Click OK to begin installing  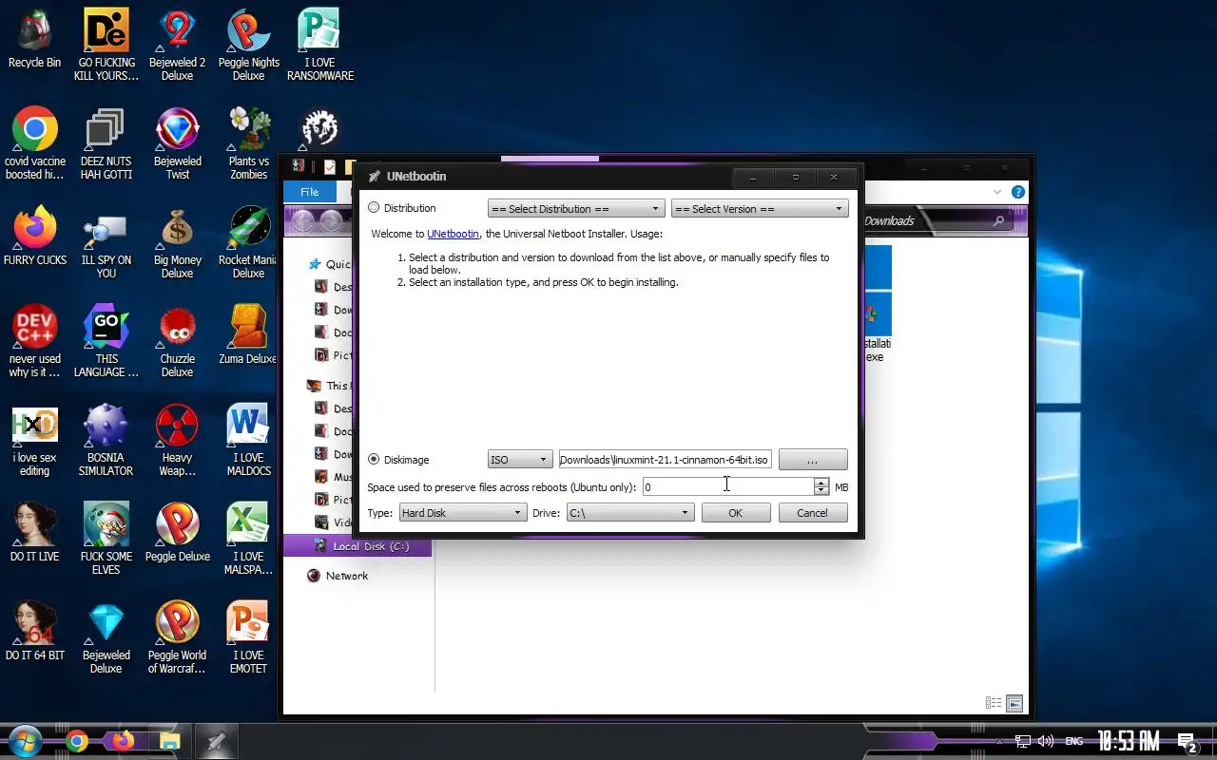pyautogui.click(x=735, y=513)
